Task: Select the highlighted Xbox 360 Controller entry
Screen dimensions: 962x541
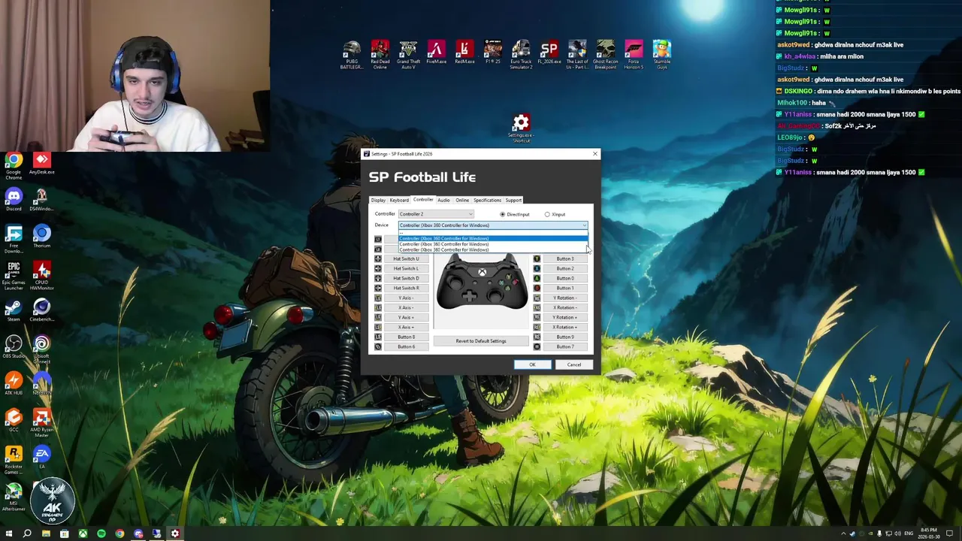Action: pyautogui.click(x=493, y=238)
